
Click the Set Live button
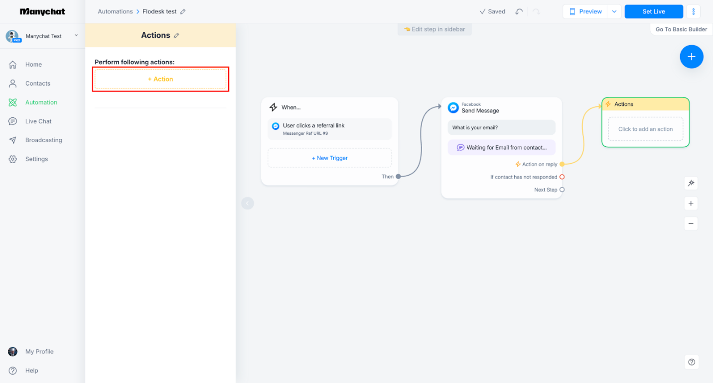click(x=654, y=11)
